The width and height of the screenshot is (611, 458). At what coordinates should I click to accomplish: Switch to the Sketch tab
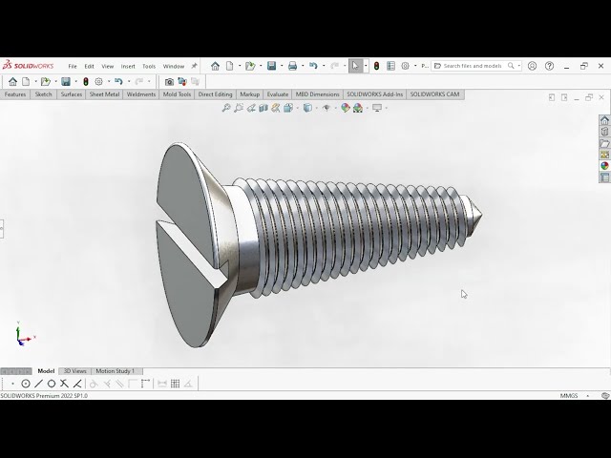coord(43,94)
